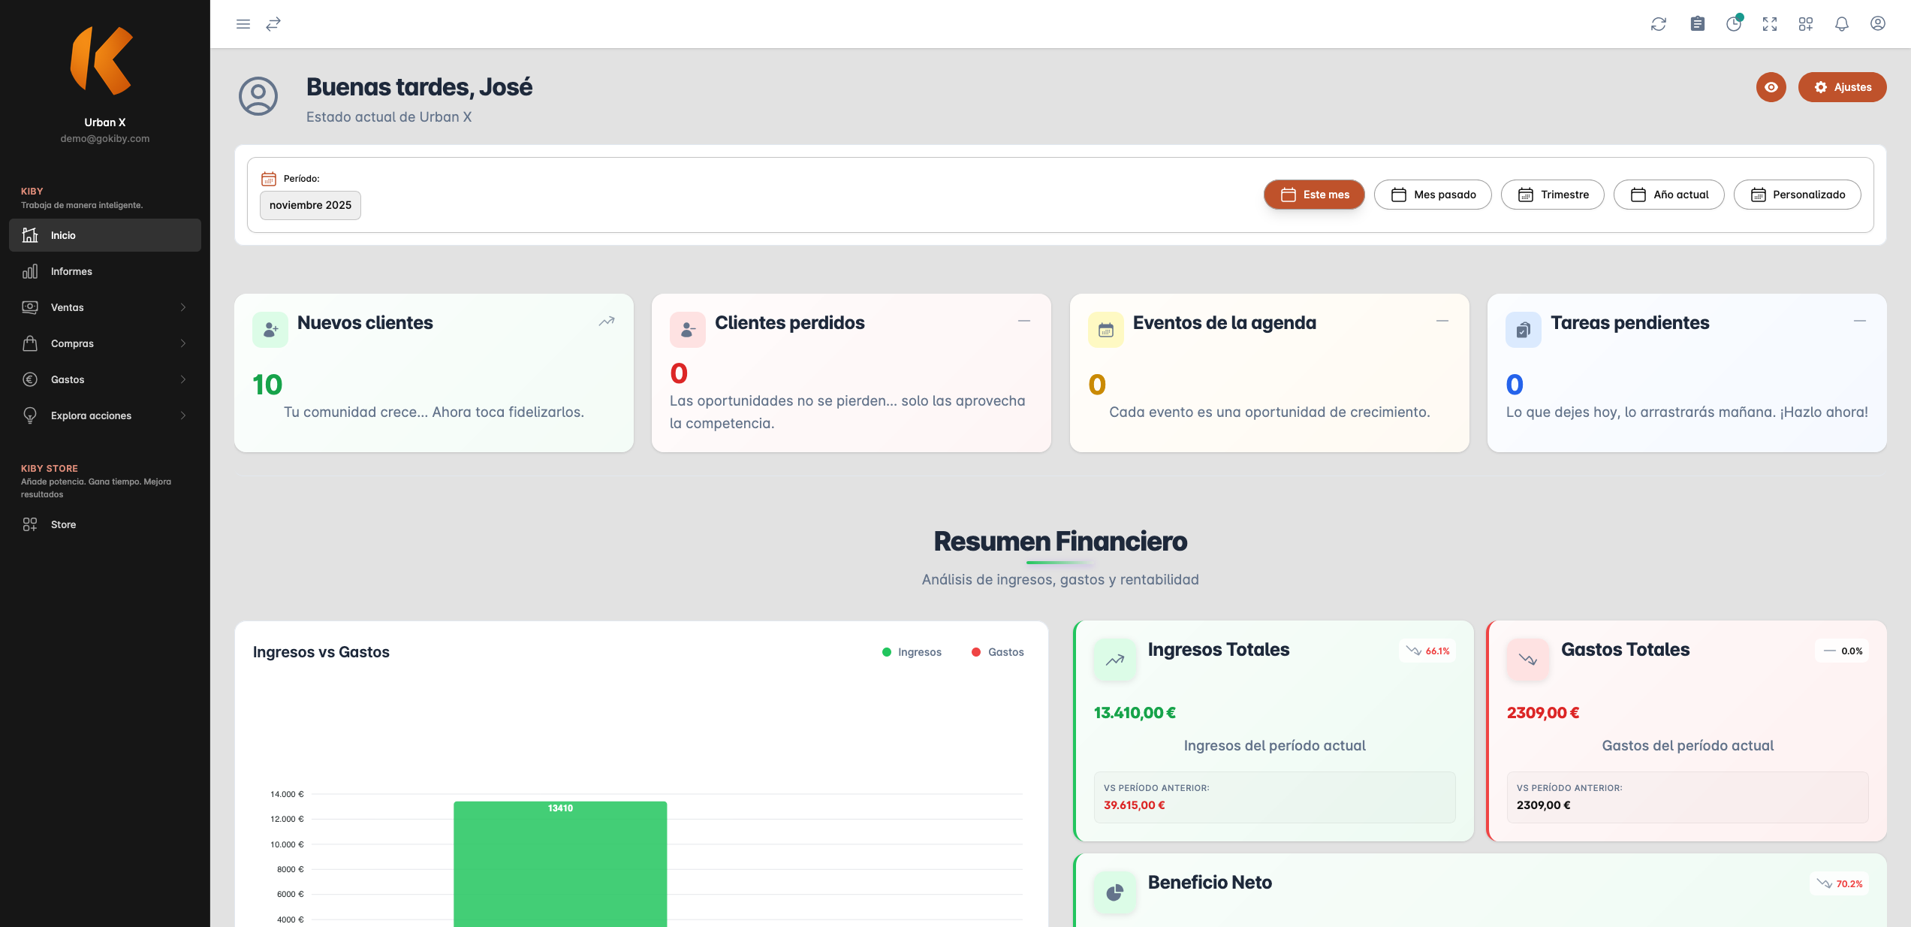Toggle visibility with the orange eye button
This screenshot has height=927, width=1911.
tap(1771, 87)
